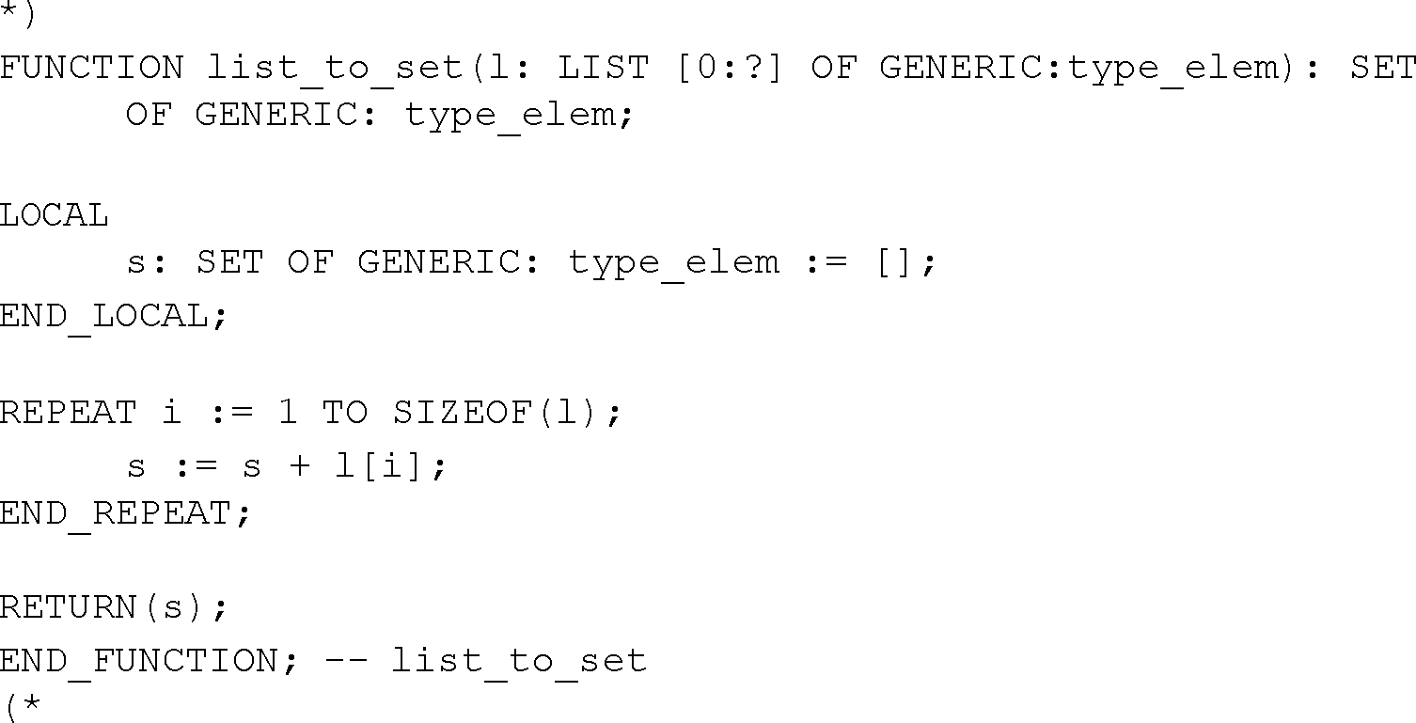Click the RETURN(s); statement

(114, 607)
